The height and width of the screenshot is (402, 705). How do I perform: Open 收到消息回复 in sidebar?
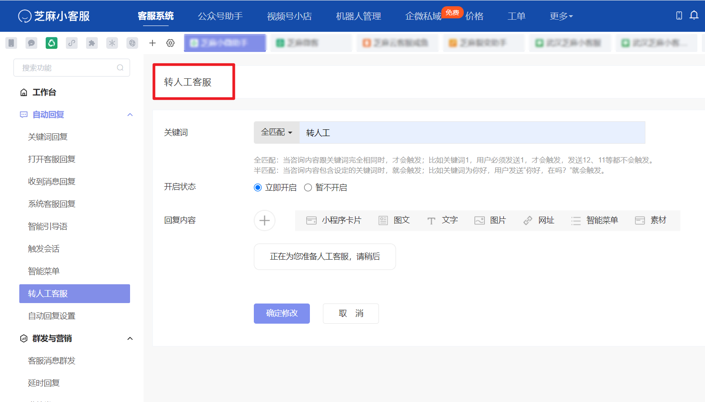pos(52,182)
